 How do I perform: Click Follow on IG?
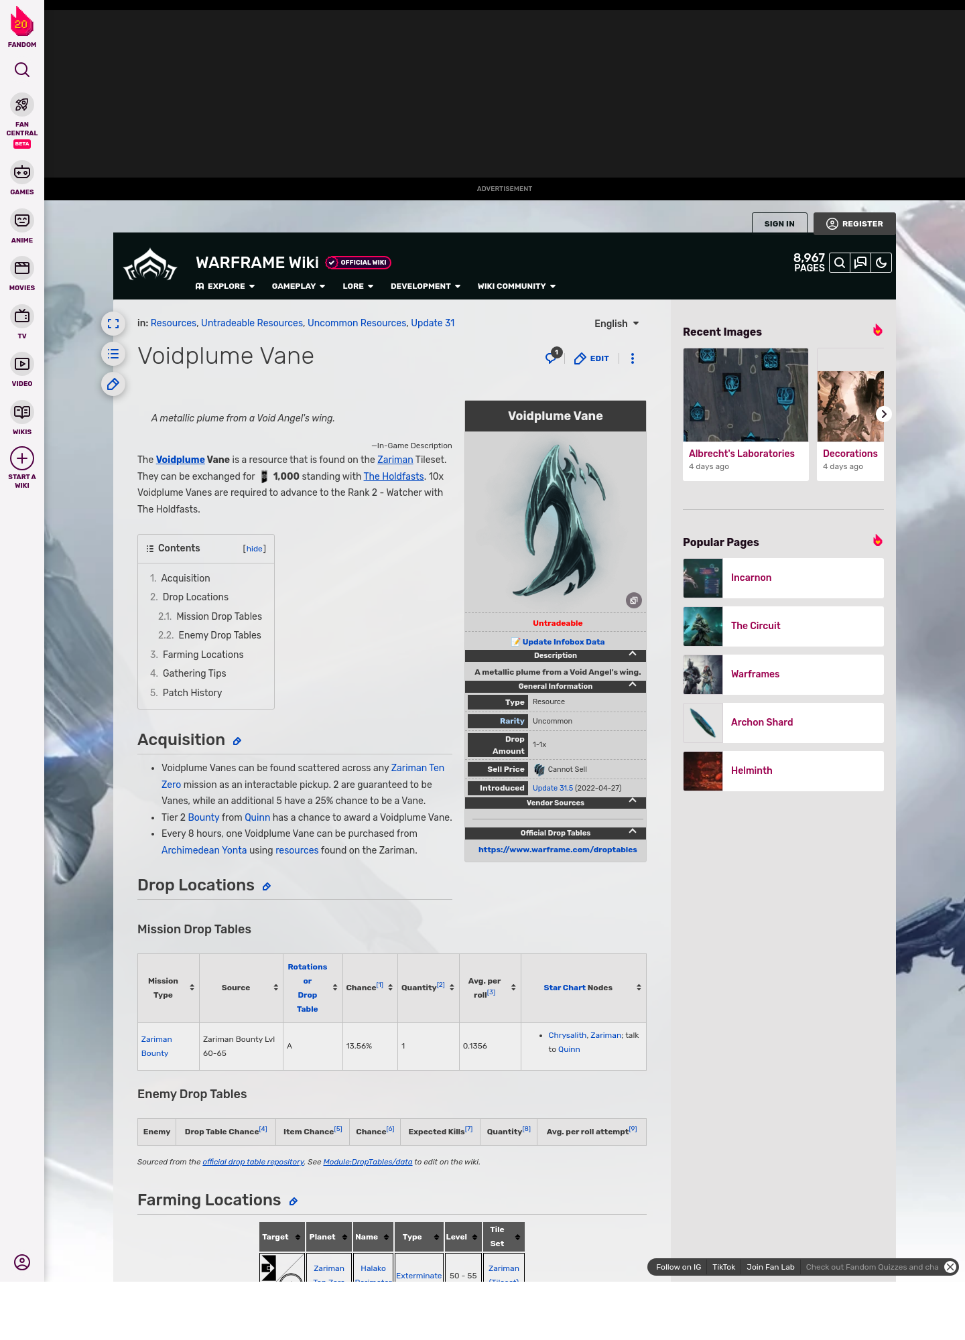click(x=678, y=1267)
